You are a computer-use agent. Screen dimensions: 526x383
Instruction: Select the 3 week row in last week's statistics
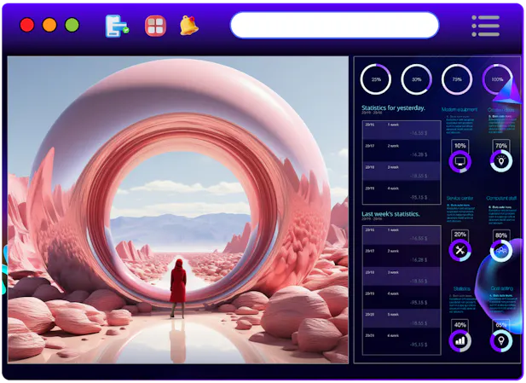click(402, 277)
